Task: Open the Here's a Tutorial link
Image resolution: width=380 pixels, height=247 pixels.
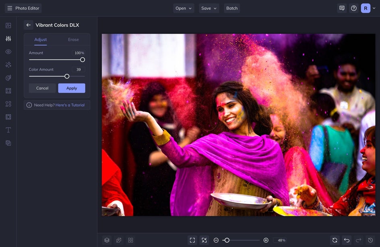Action: (70, 105)
